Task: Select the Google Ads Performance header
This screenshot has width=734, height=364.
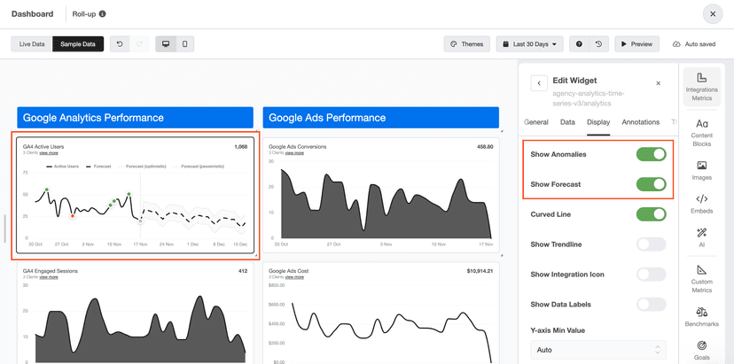Action: click(381, 118)
